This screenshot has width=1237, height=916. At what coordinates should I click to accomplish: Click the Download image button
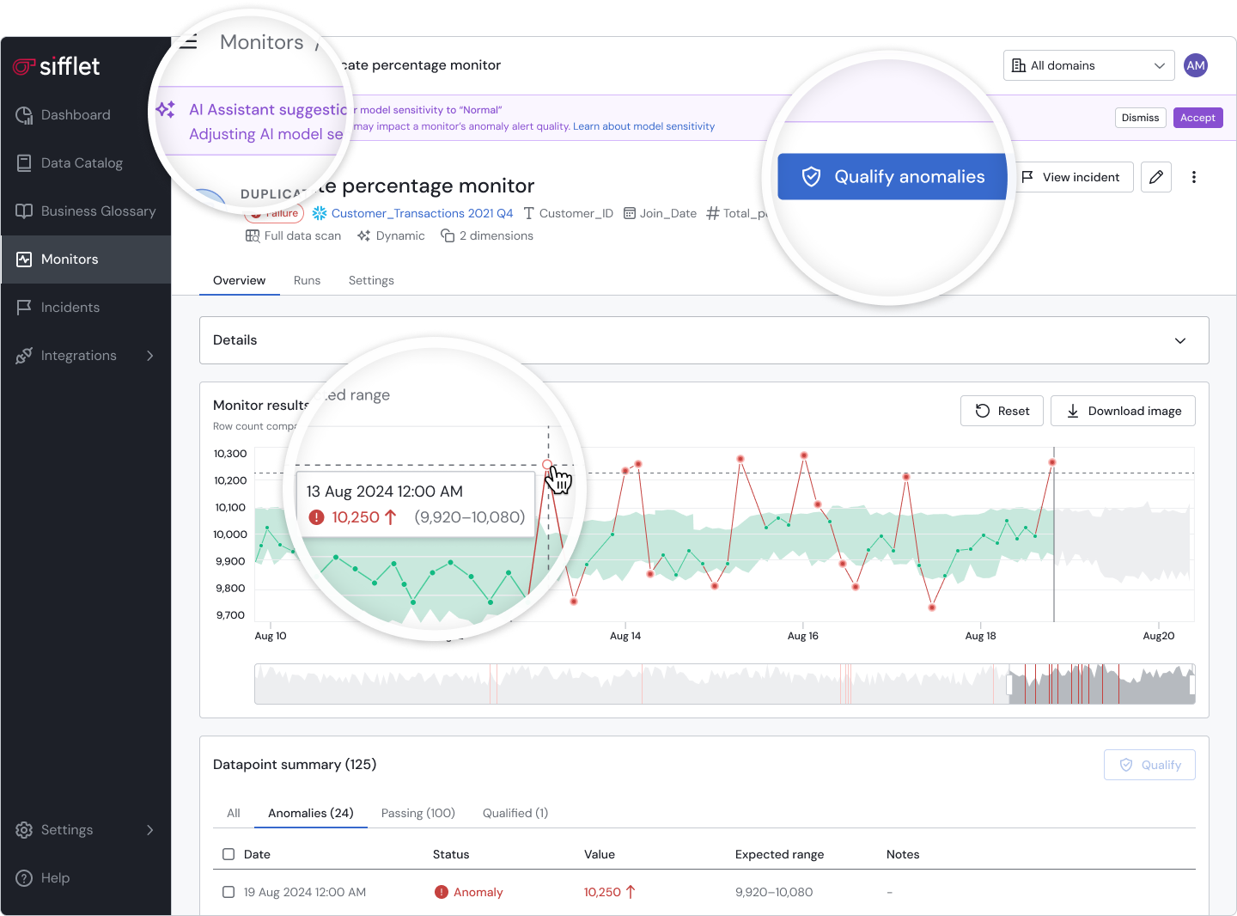point(1123,411)
